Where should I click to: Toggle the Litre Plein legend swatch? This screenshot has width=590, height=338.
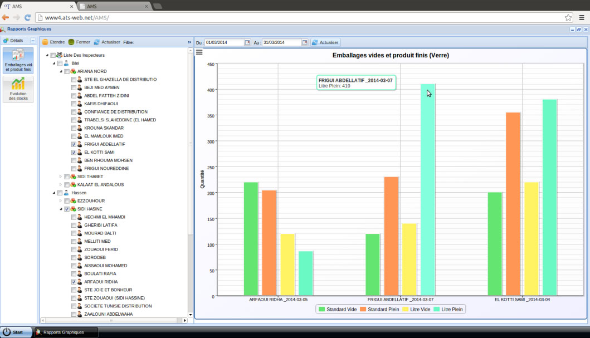point(438,309)
